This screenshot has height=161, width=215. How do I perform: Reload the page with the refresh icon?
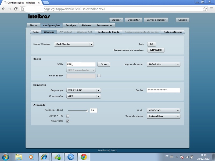tap(16, 9)
